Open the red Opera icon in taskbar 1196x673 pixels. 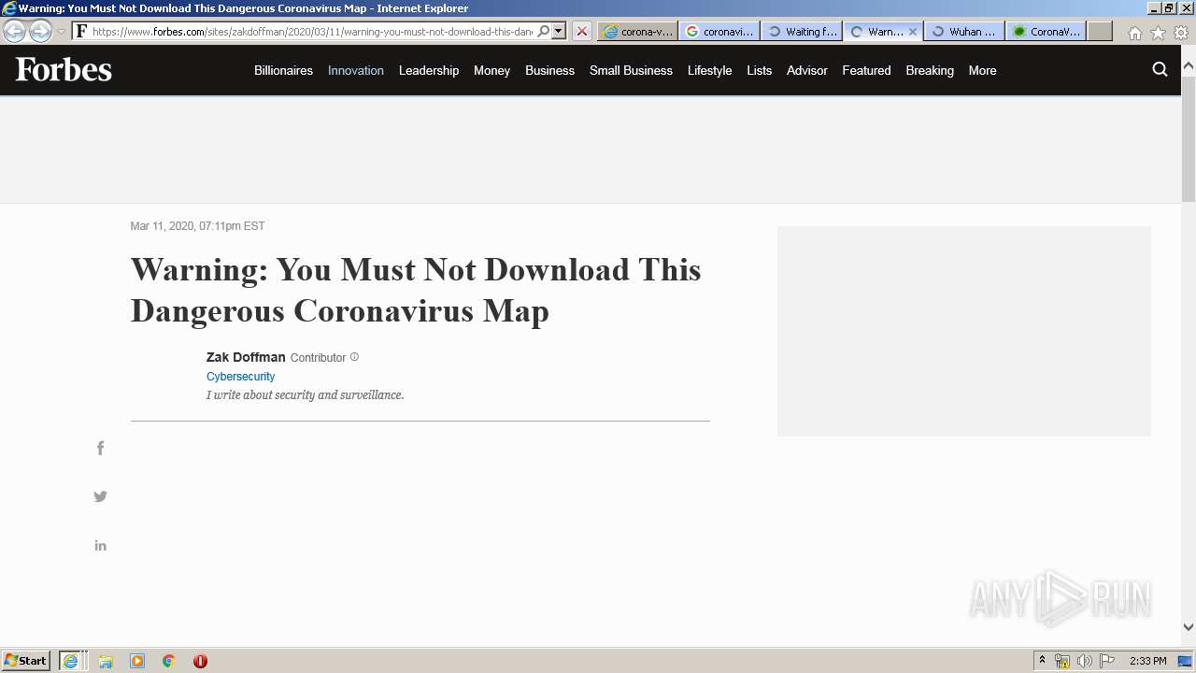click(x=200, y=661)
